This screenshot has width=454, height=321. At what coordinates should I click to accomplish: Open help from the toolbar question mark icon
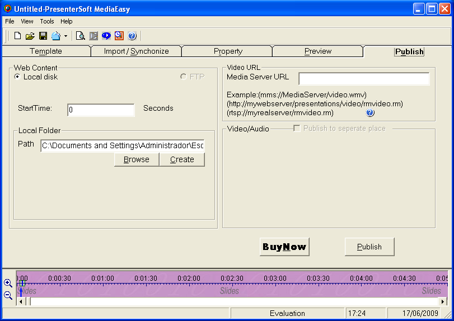point(132,36)
